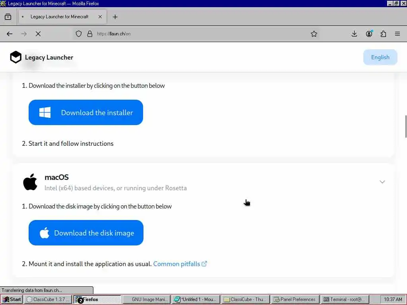
Task: Click the Legacy Launcher cube logo
Action: point(16,57)
